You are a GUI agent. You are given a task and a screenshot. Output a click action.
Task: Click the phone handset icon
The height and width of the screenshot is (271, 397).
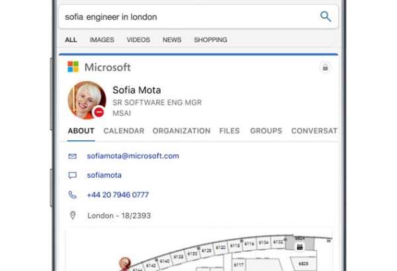click(x=72, y=195)
